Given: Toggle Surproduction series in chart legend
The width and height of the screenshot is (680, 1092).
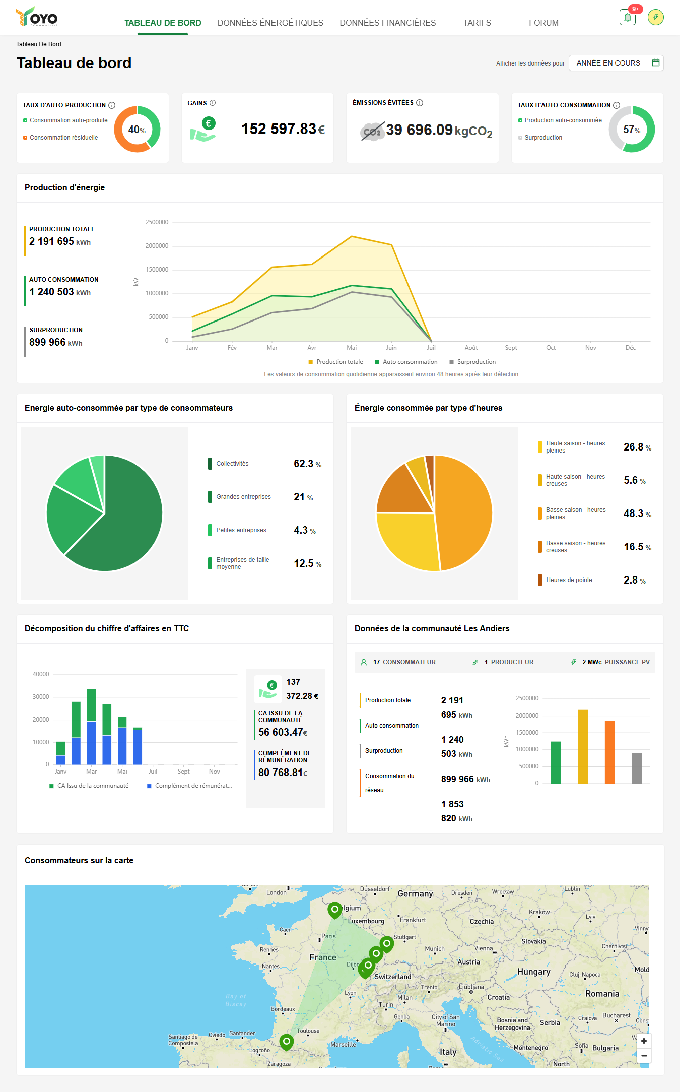Looking at the screenshot, I should [472, 362].
